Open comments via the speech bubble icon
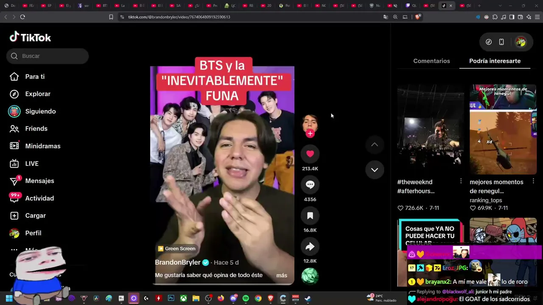 click(x=310, y=185)
